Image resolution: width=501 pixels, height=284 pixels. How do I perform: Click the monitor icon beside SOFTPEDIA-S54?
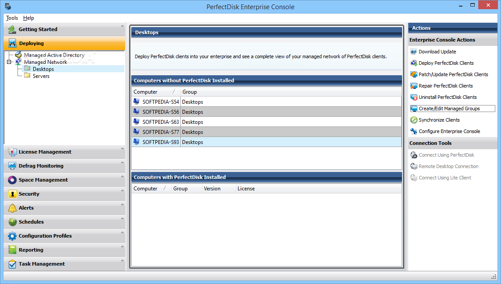137,102
